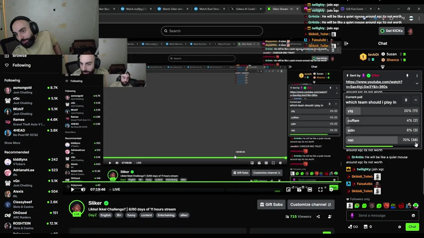
Task: Click Sliker verified badge icon
Action: 106,203
